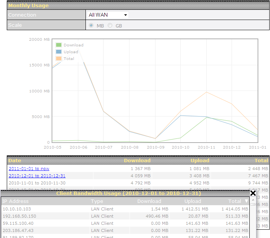Sort client list by Type header
The height and width of the screenshot is (238, 270).
pyautogui.click(x=97, y=201)
